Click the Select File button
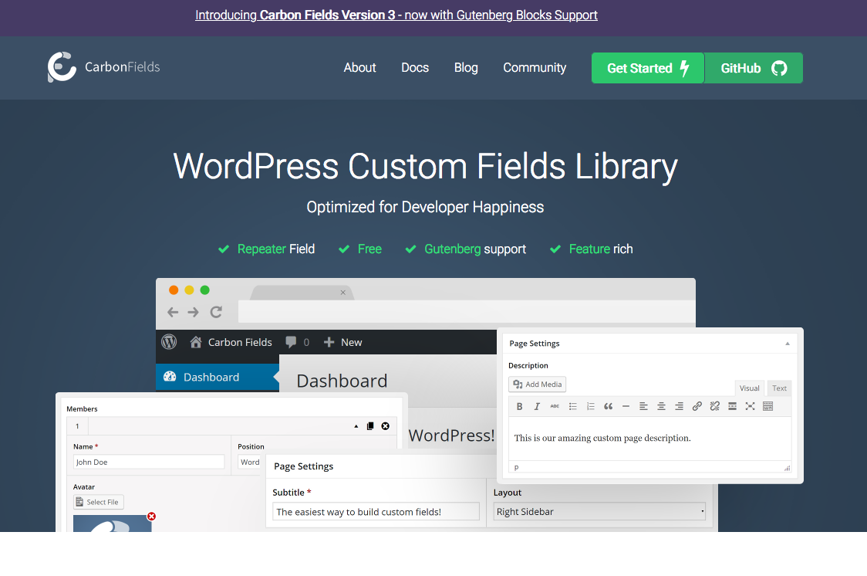Viewport: 867px width, 576px height. pos(99,502)
